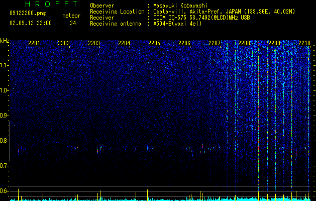Click the 2208 time marker
316x201 pixels.
coord(244,43)
